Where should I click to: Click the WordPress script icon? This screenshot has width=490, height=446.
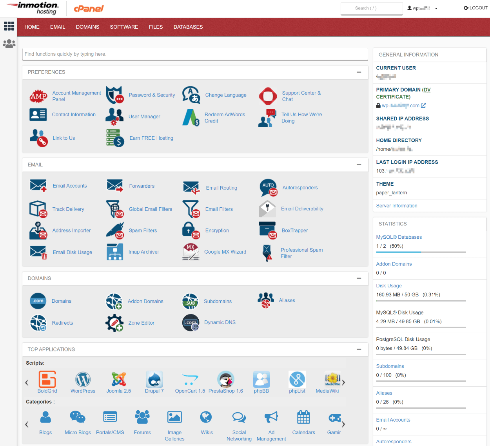click(83, 379)
